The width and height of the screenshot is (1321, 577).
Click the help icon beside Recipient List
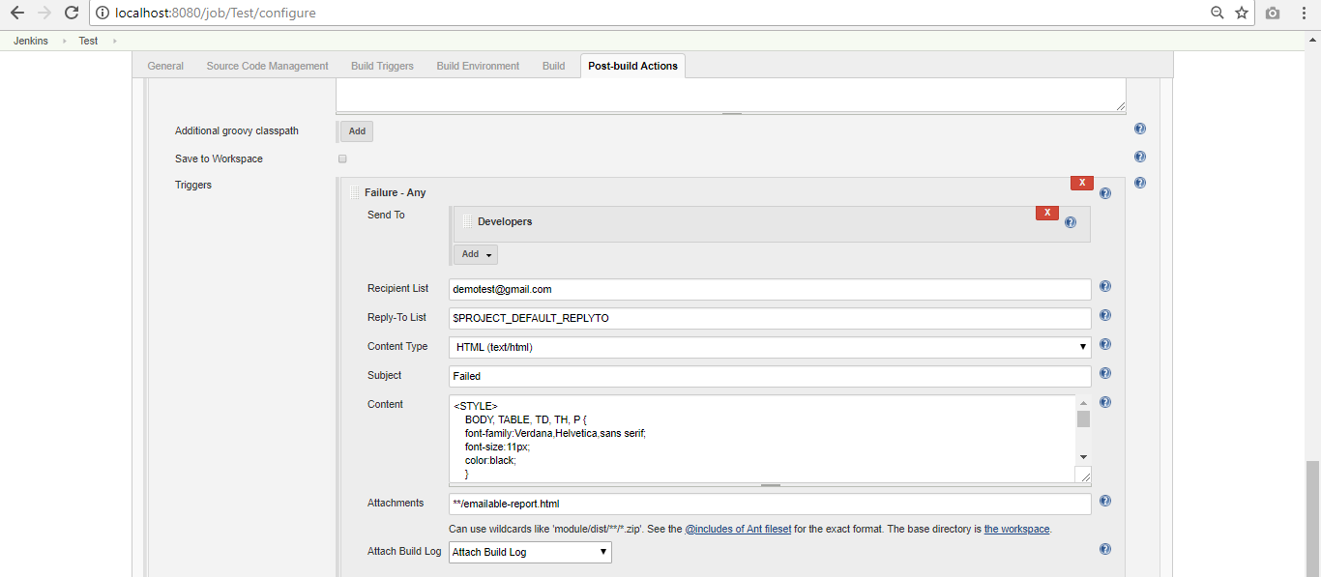(x=1104, y=286)
